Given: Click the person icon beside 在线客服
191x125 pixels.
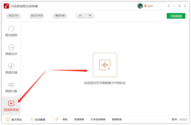Looking at the screenshot, I should (x=32, y=119).
